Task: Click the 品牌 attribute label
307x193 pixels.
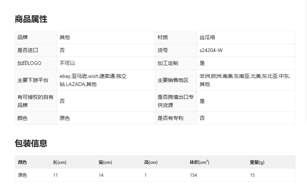Action: (x=23, y=37)
